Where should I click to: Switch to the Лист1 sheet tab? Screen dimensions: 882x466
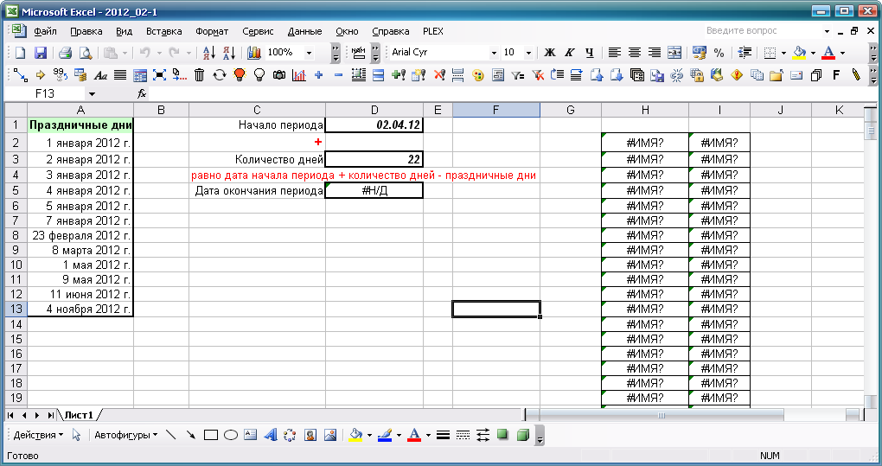79,415
